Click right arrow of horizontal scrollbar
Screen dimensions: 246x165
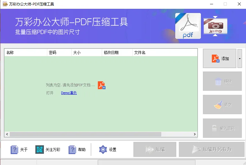click(195, 134)
